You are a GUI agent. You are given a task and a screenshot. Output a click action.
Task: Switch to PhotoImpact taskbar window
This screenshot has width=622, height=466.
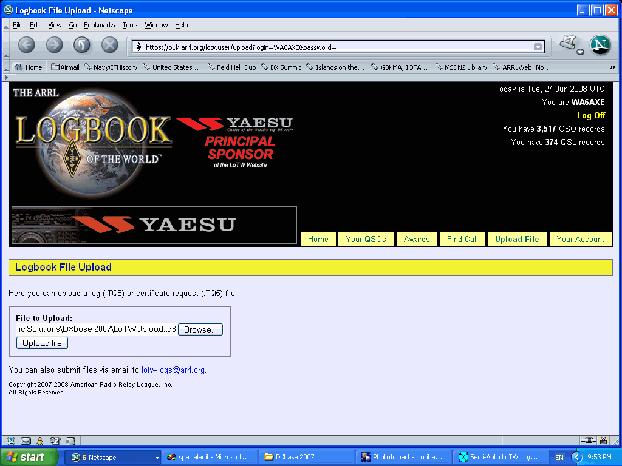tap(403, 458)
